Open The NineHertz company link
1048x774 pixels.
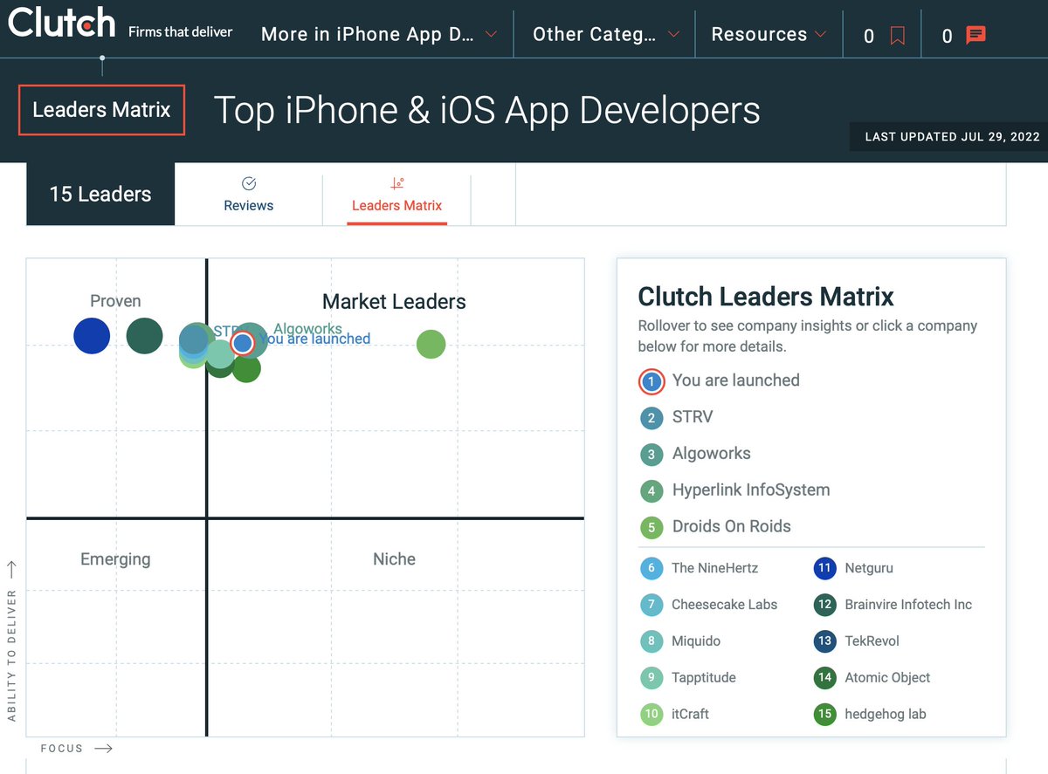[714, 568]
